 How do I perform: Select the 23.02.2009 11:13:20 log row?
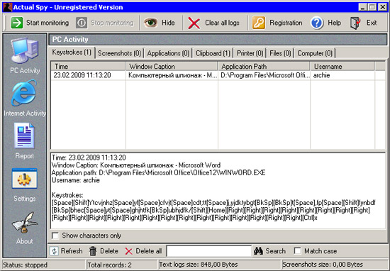218,75
